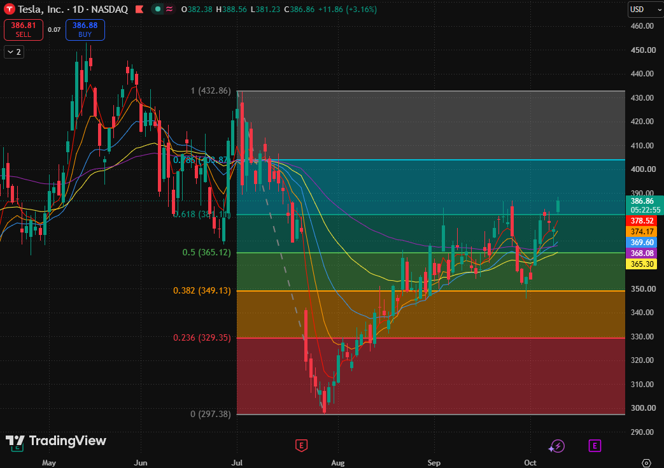Click the low price value 381.23

point(268,10)
